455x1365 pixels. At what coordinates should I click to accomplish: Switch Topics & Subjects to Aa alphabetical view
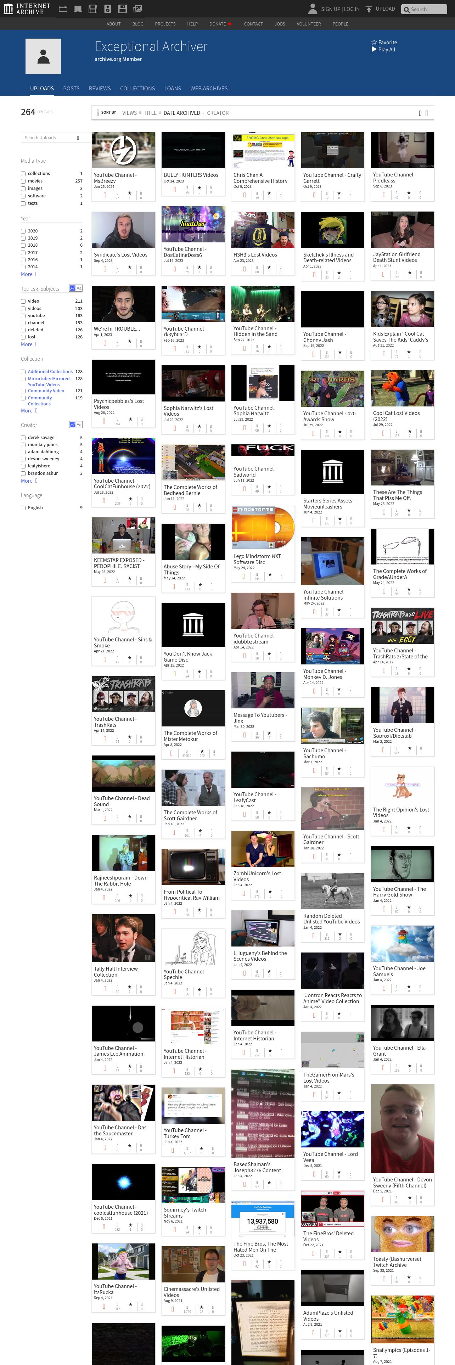click(79, 288)
